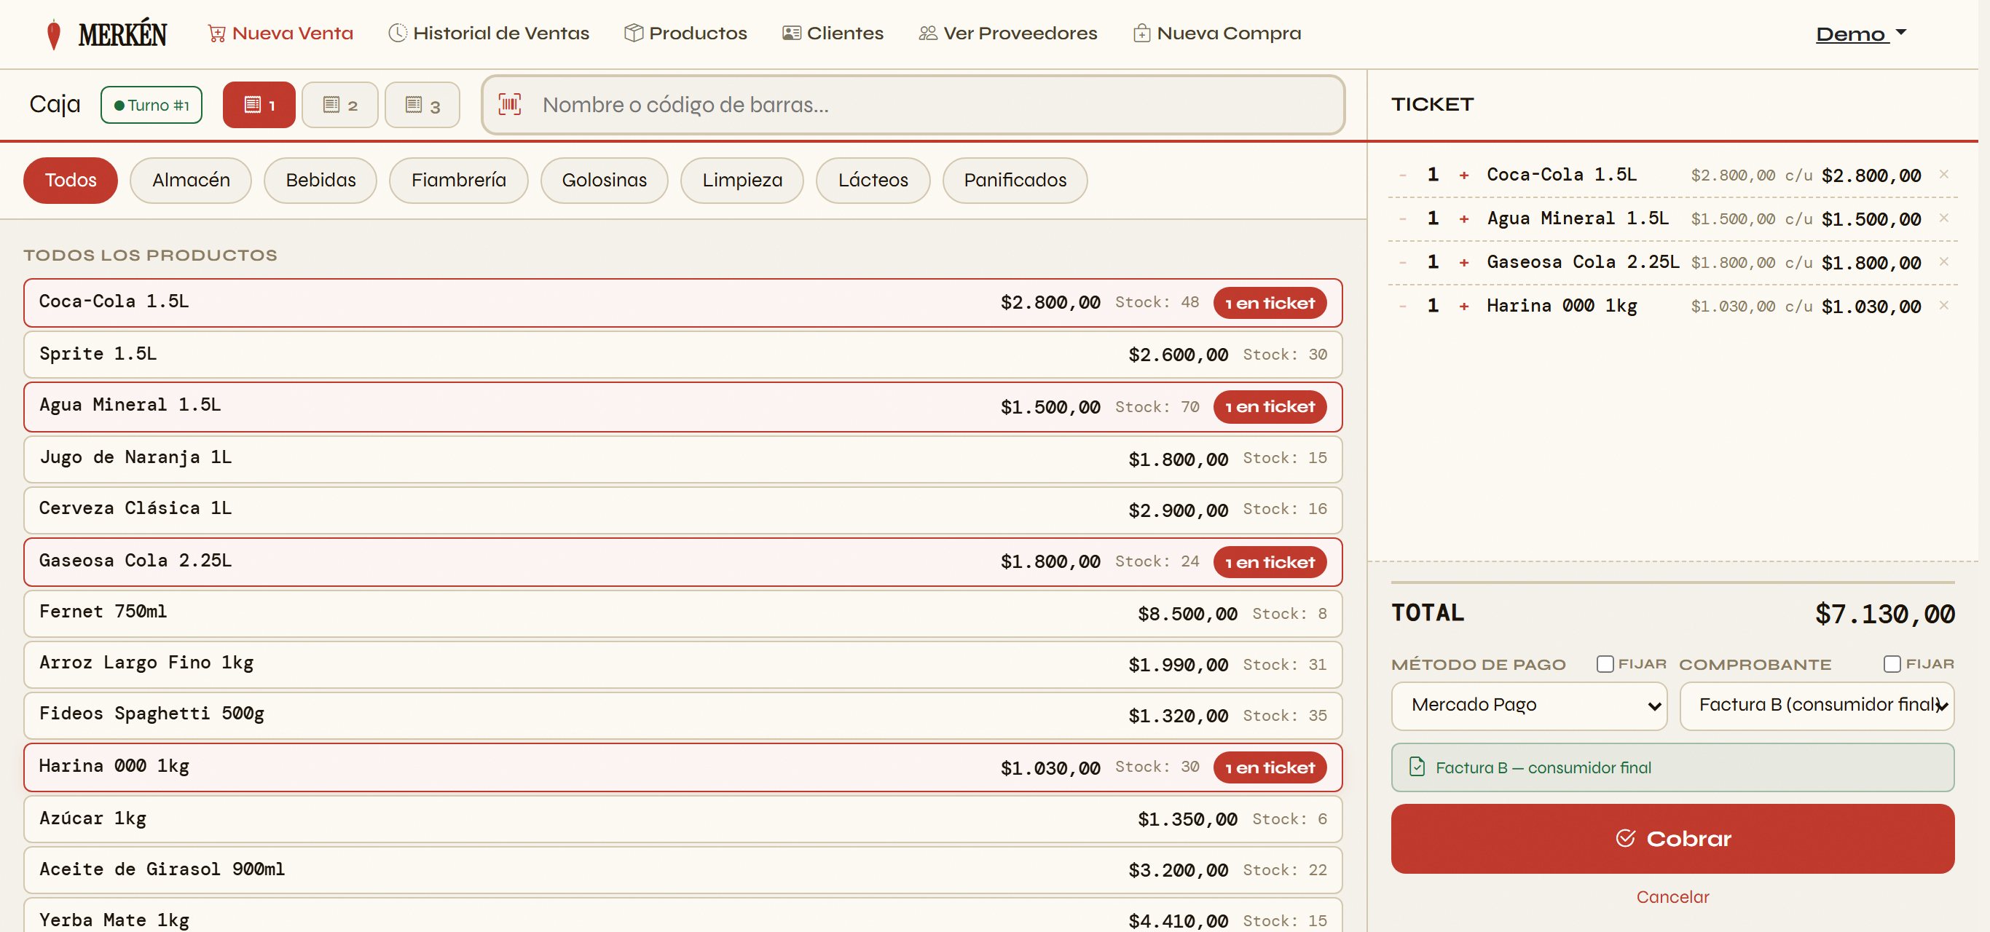
Task: Decrease Harina 000 1kg quantity in ticket
Action: (x=1402, y=307)
